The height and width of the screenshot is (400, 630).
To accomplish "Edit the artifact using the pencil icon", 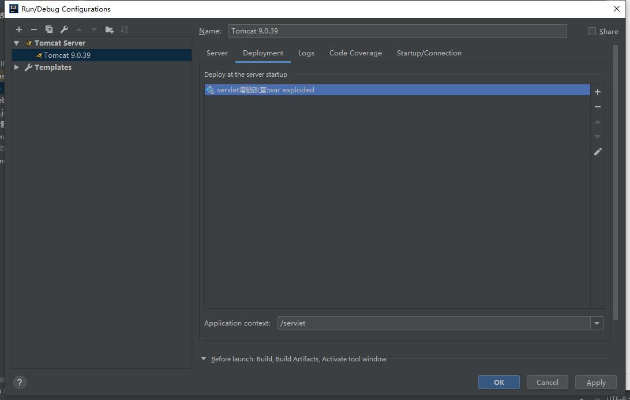I will tap(598, 152).
